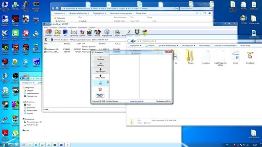Viewport: 262px width, 147px height.
Task: Select the SimAdapter application icon in Explorer
Action: click(x=250, y=58)
